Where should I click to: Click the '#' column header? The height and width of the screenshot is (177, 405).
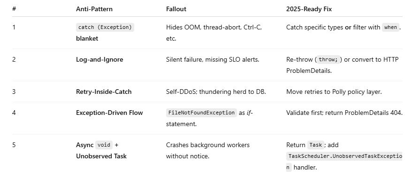[14, 9]
